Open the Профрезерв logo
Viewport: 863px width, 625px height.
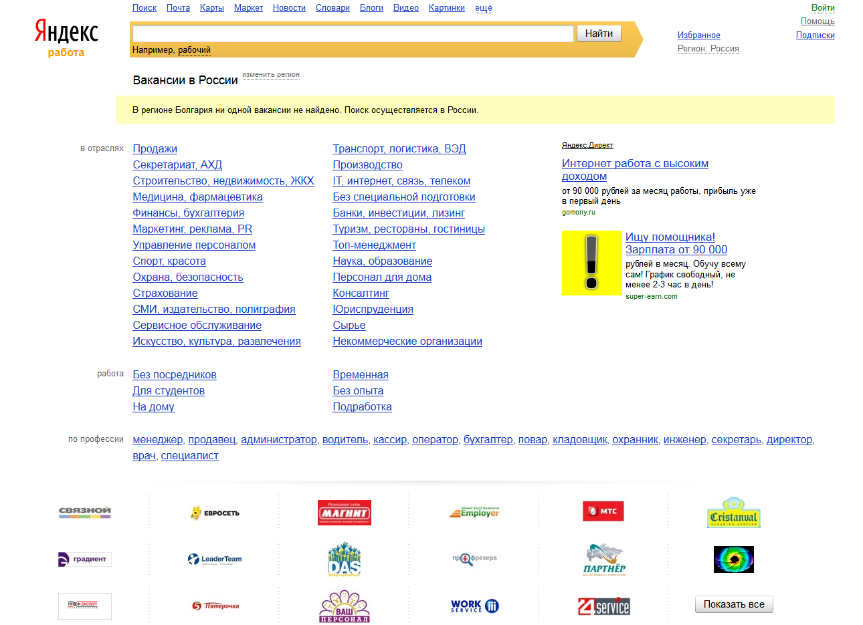[474, 558]
